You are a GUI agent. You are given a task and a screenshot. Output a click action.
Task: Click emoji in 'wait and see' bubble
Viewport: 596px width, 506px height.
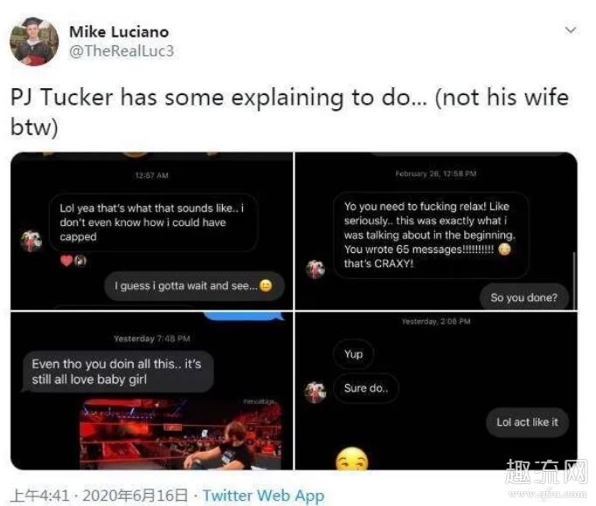tap(266, 285)
